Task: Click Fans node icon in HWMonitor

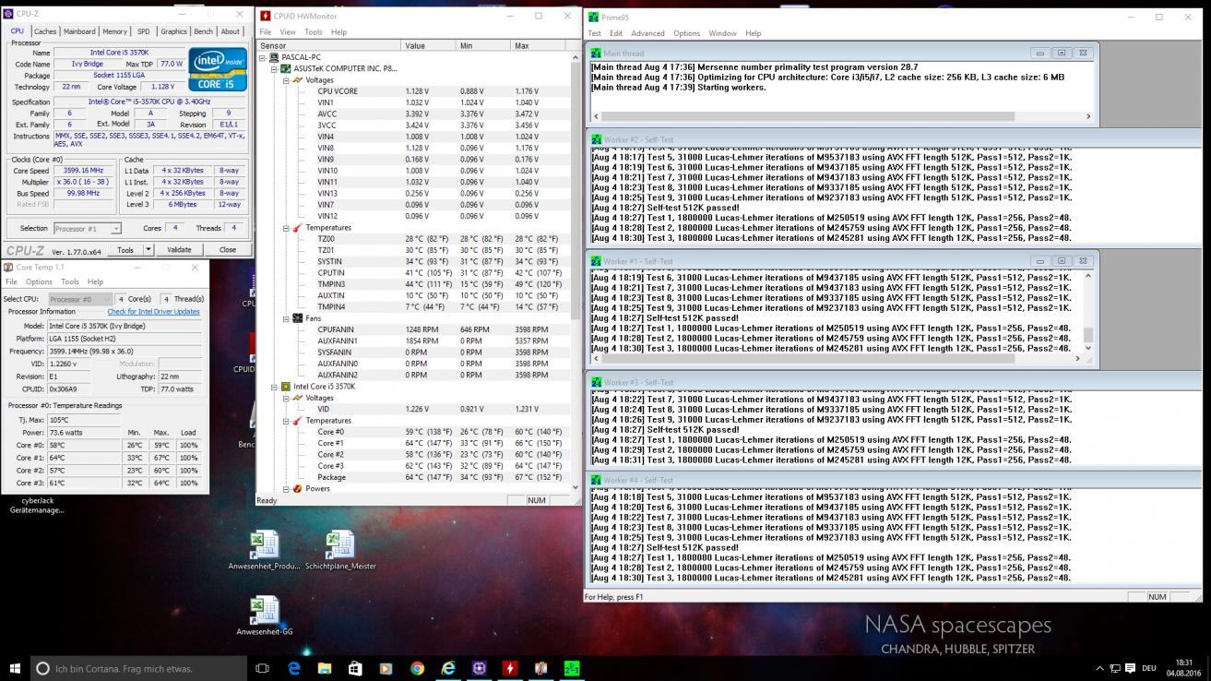Action: pos(297,318)
